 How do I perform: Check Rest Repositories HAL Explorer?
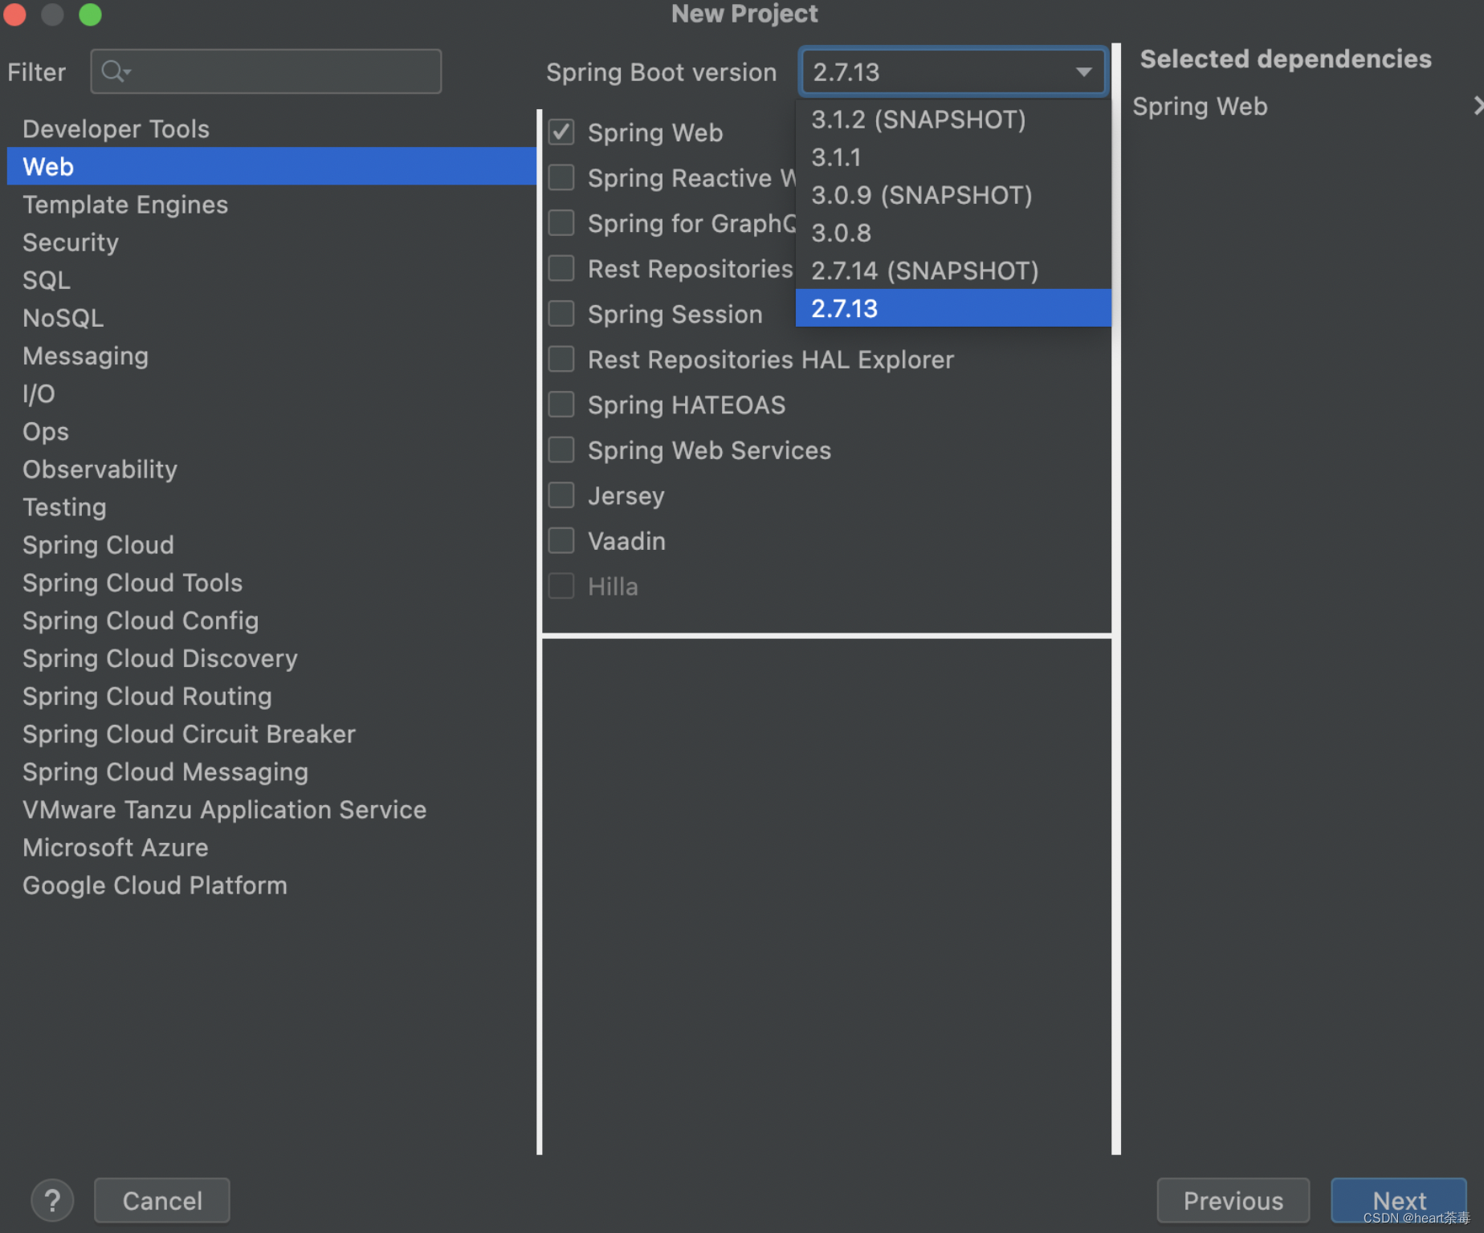(561, 359)
